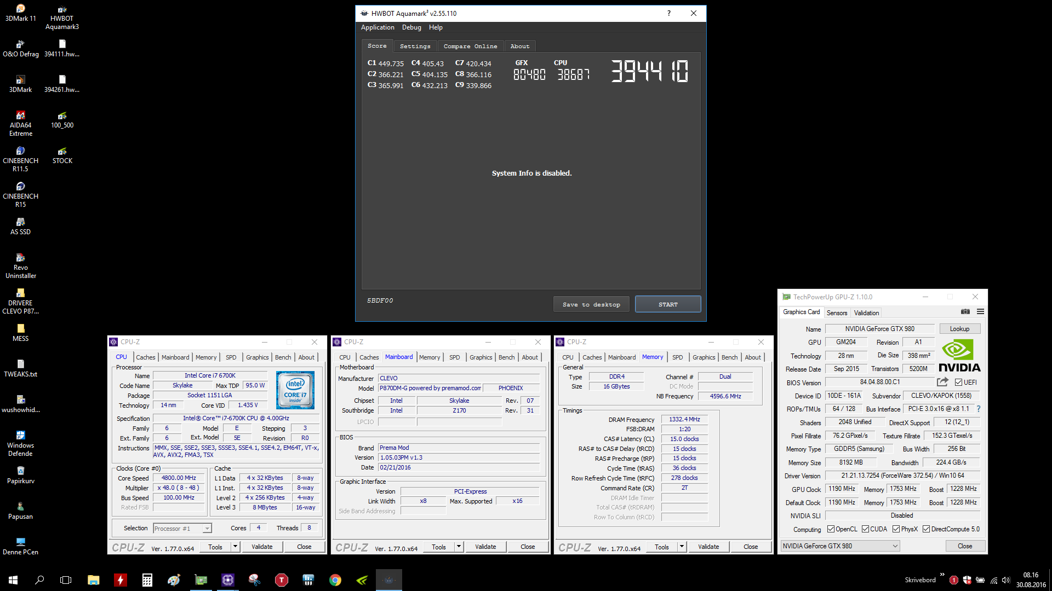Click the Aquamark help question mark button

(x=668, y=13)
